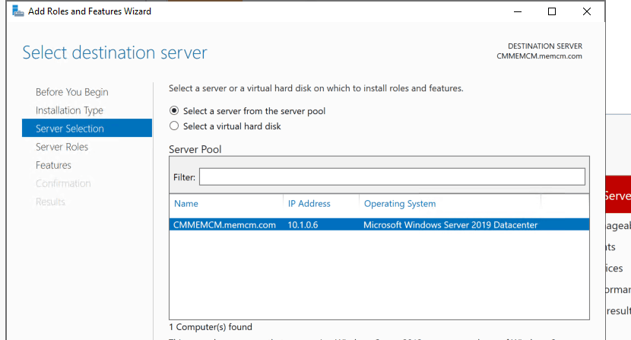Click into the Filter text box
Viewport: 631px width, 340px height.
pos(392,177)
